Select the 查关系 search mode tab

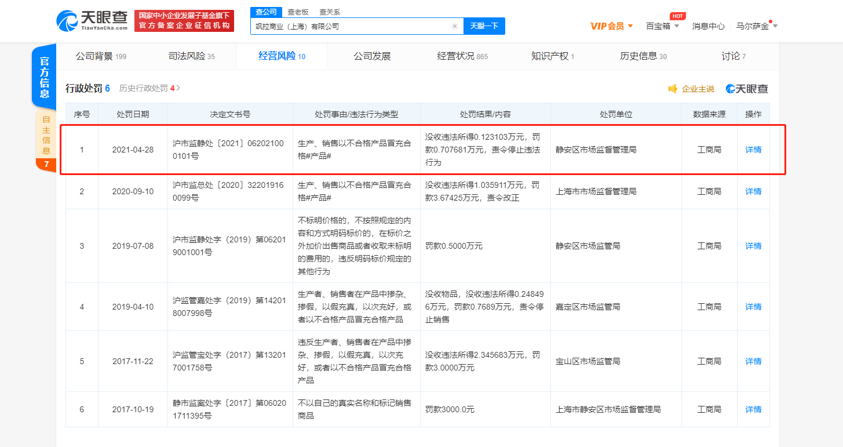coord(330,12)
